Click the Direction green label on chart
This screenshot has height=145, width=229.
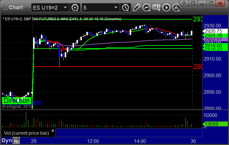coord(17,101)
